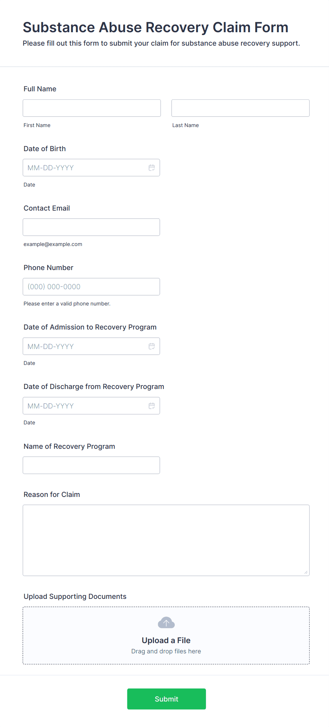Viewport: 329px width, 727px height.
Task: Open the Admission date calendar icon
Action: coord(152,346)
